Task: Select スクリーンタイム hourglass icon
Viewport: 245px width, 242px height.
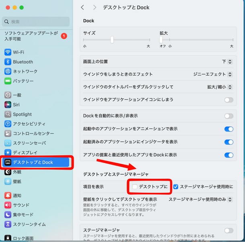Action: [x=8, y=224]
